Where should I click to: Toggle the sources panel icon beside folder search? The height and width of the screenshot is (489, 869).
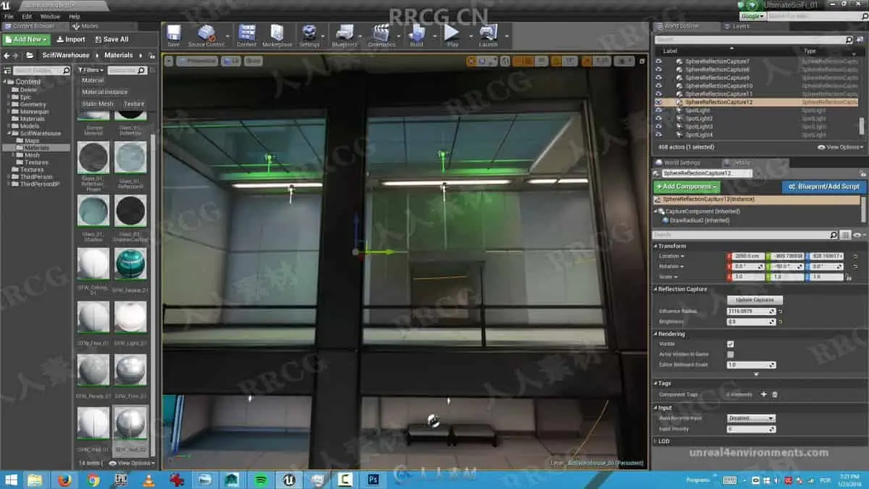(7, 70)
